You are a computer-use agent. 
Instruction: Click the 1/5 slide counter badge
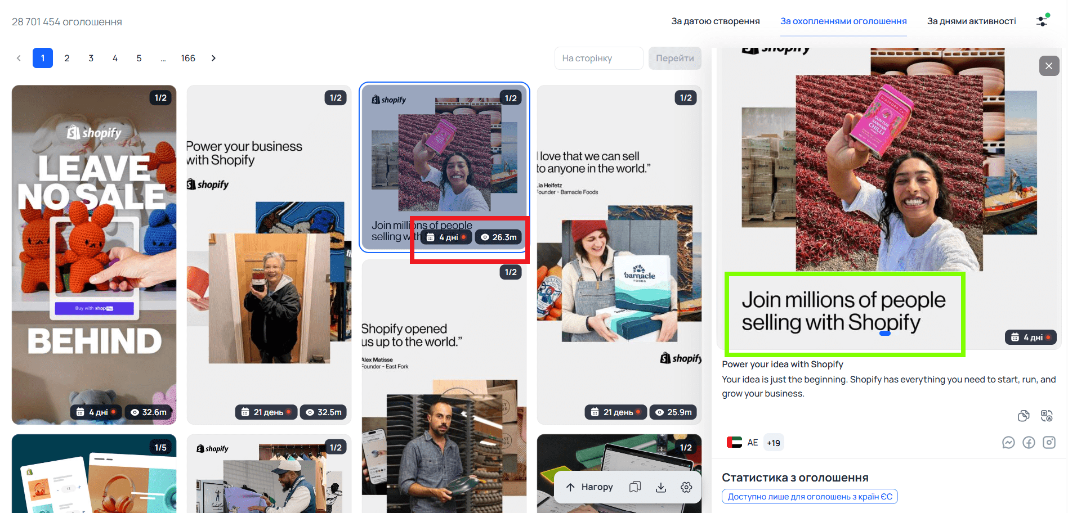[x=160, y=447]
